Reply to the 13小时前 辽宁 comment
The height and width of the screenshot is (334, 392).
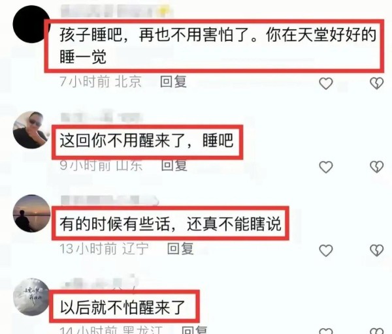180,249
